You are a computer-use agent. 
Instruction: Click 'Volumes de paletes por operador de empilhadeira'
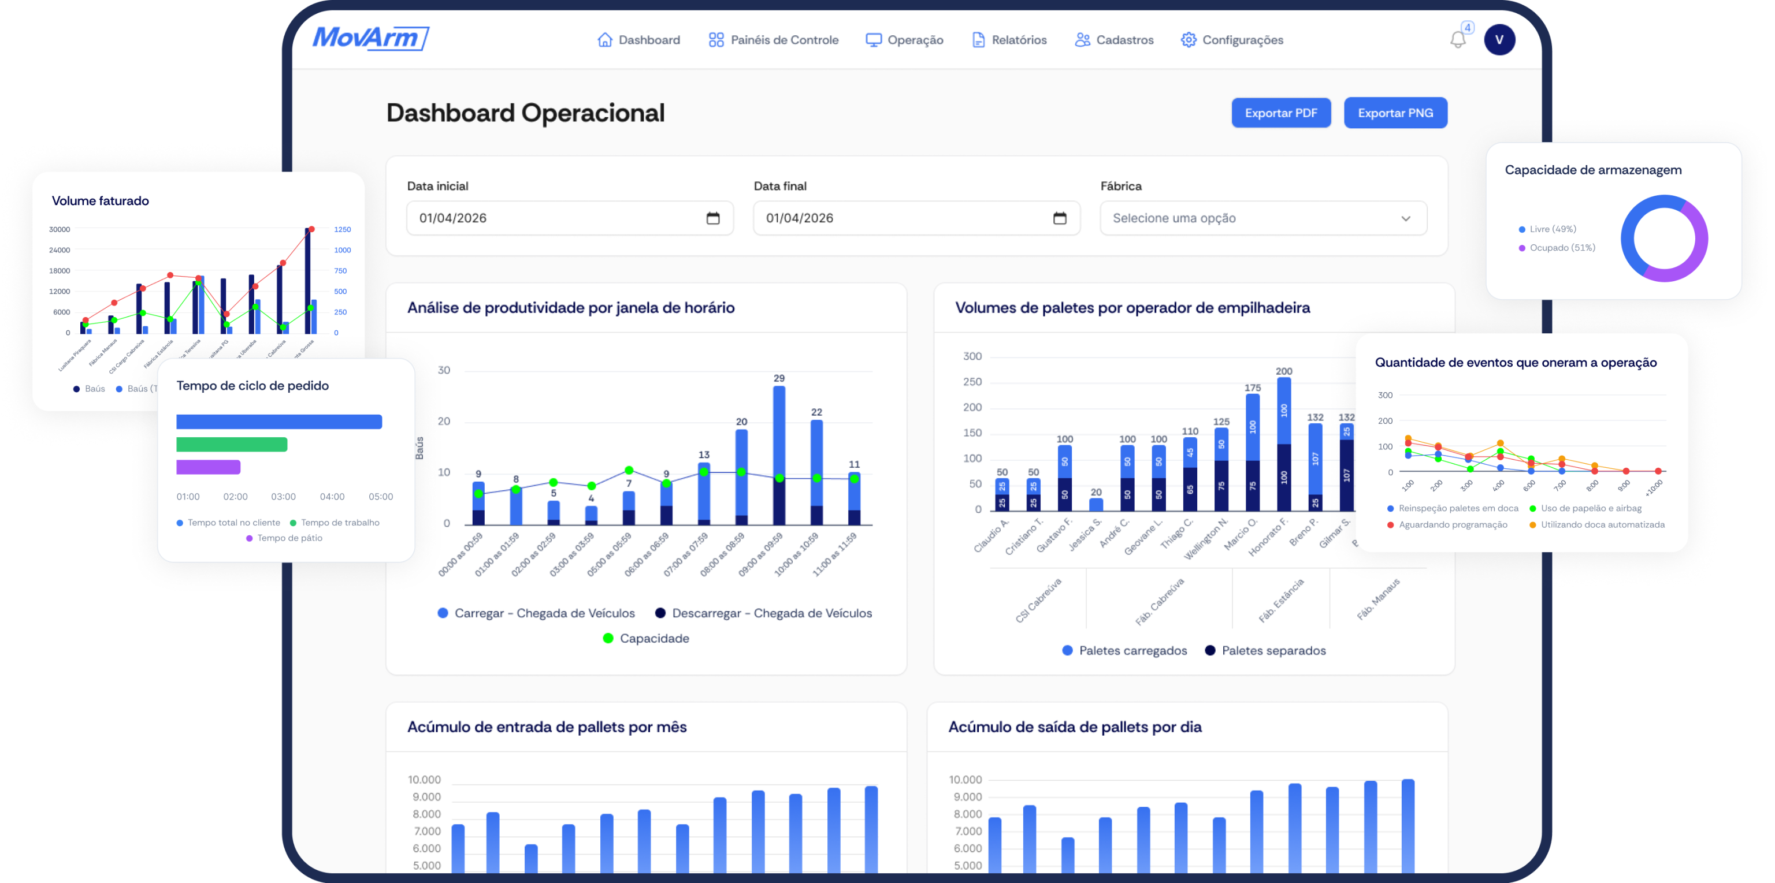point(1132,308)
